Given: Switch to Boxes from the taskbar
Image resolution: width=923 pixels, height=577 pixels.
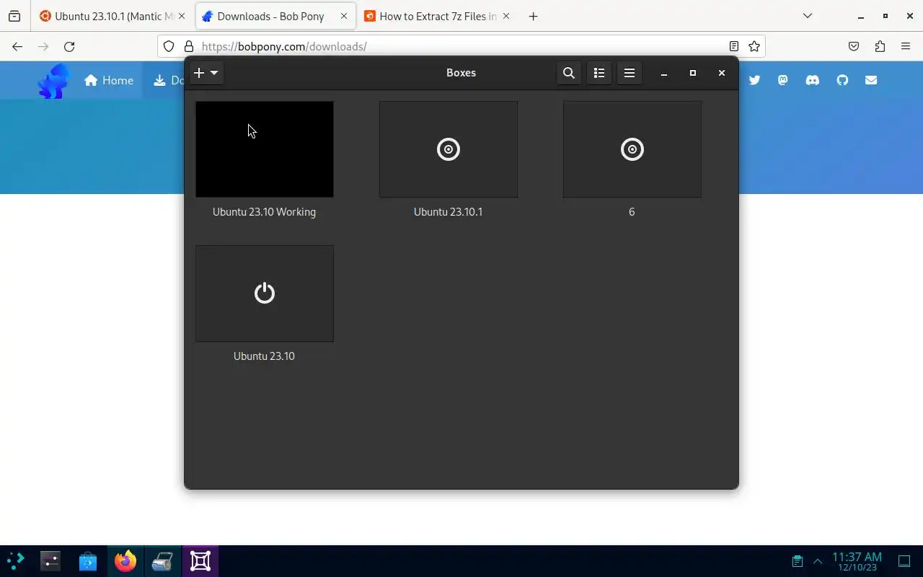Looking at the screenshot, I should [200, 561].
